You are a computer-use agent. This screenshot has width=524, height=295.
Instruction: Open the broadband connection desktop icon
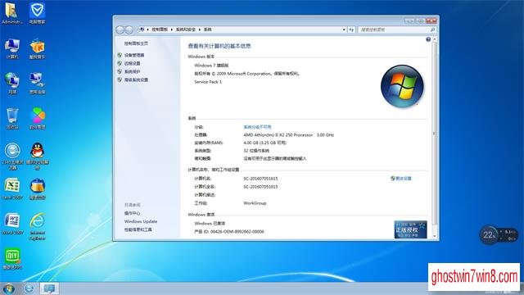tap(37, 84)
